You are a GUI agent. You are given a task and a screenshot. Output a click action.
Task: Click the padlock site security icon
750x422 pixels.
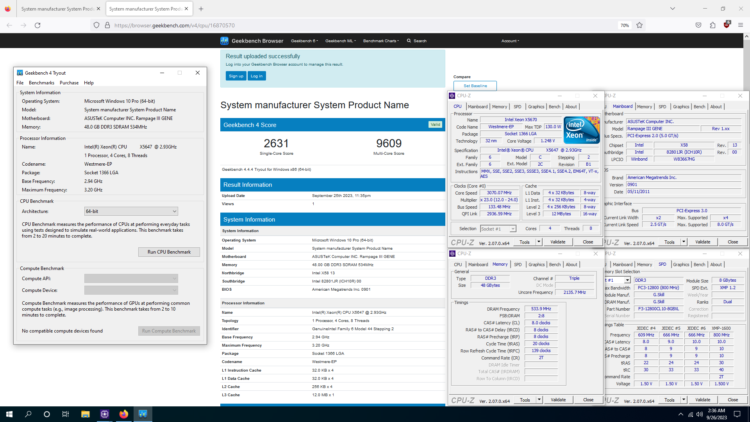[107, 25]
